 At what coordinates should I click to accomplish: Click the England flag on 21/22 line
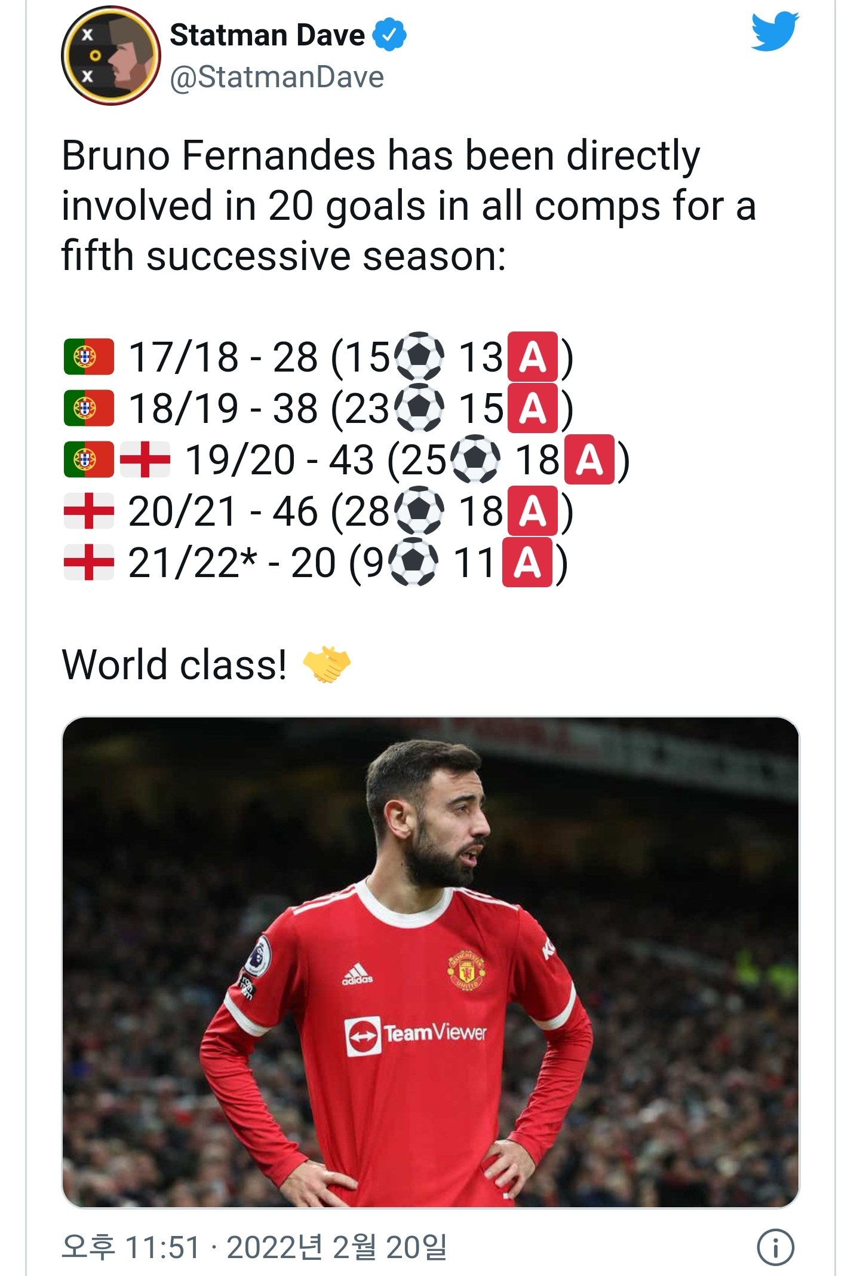pyautogui.click(x=89, y=562)
